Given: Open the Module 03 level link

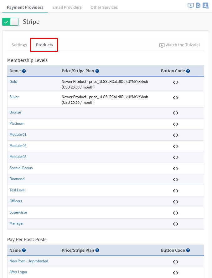Looking at the screenshot, I should click(18, 157).
